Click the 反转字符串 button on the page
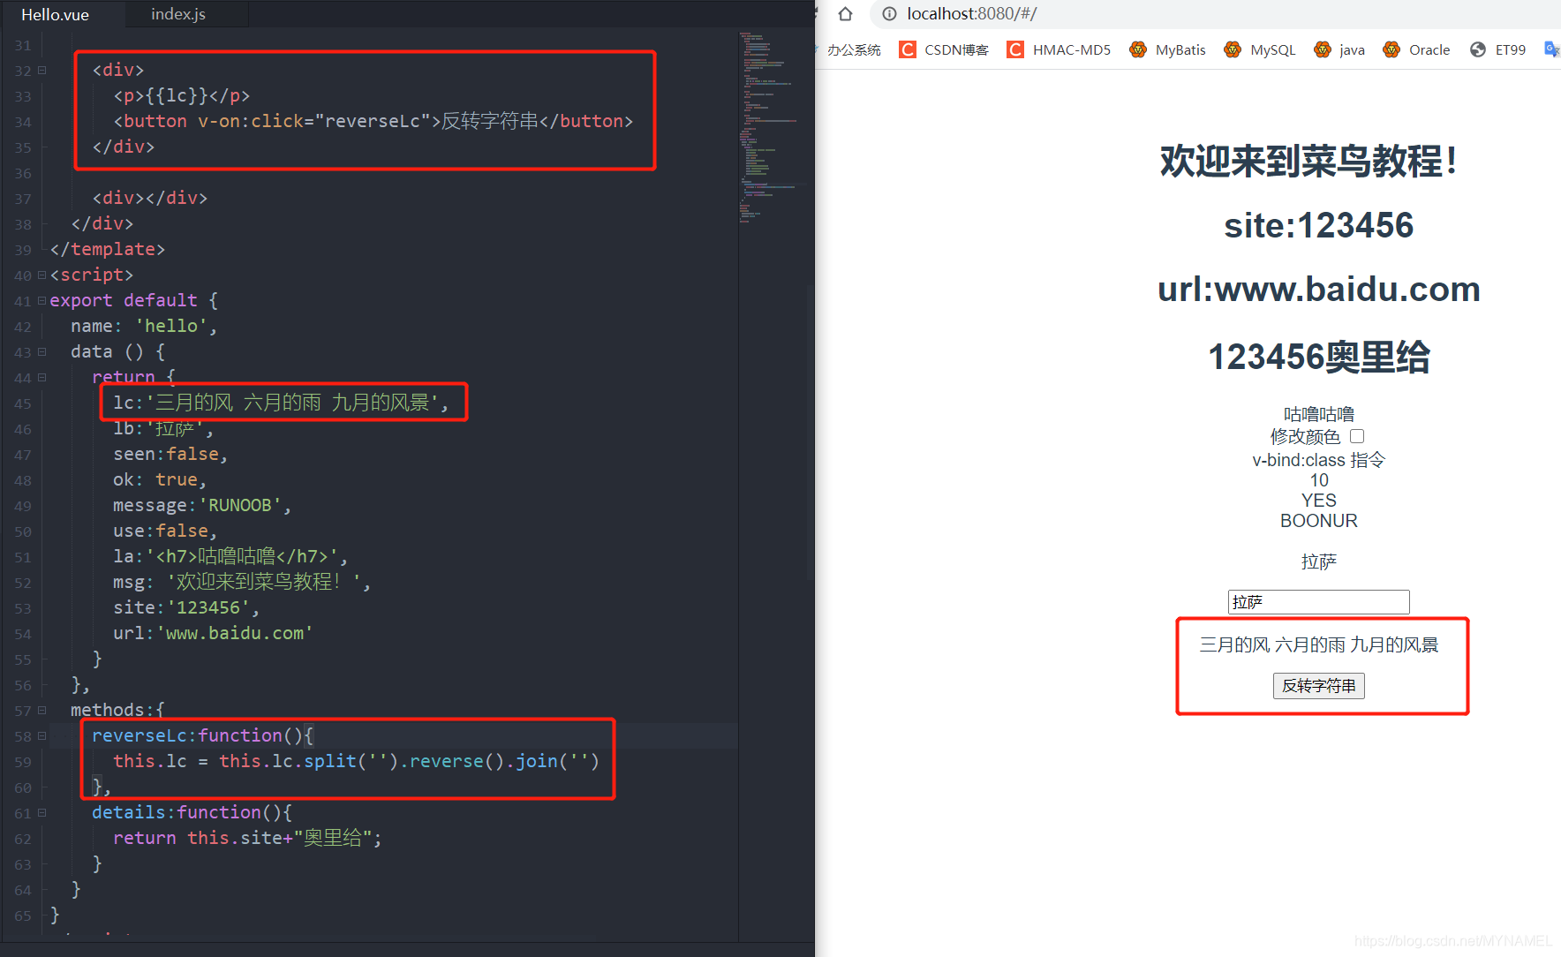The width and height of the screenshot is (1561, 957). click(x=1319, y=686)
